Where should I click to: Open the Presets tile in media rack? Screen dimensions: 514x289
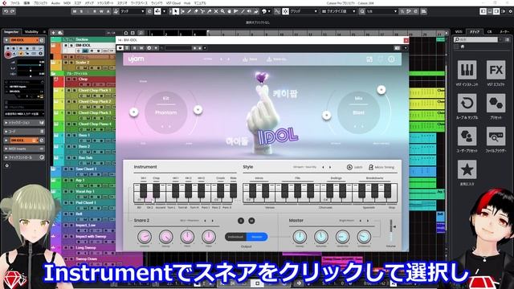[496, 104]
